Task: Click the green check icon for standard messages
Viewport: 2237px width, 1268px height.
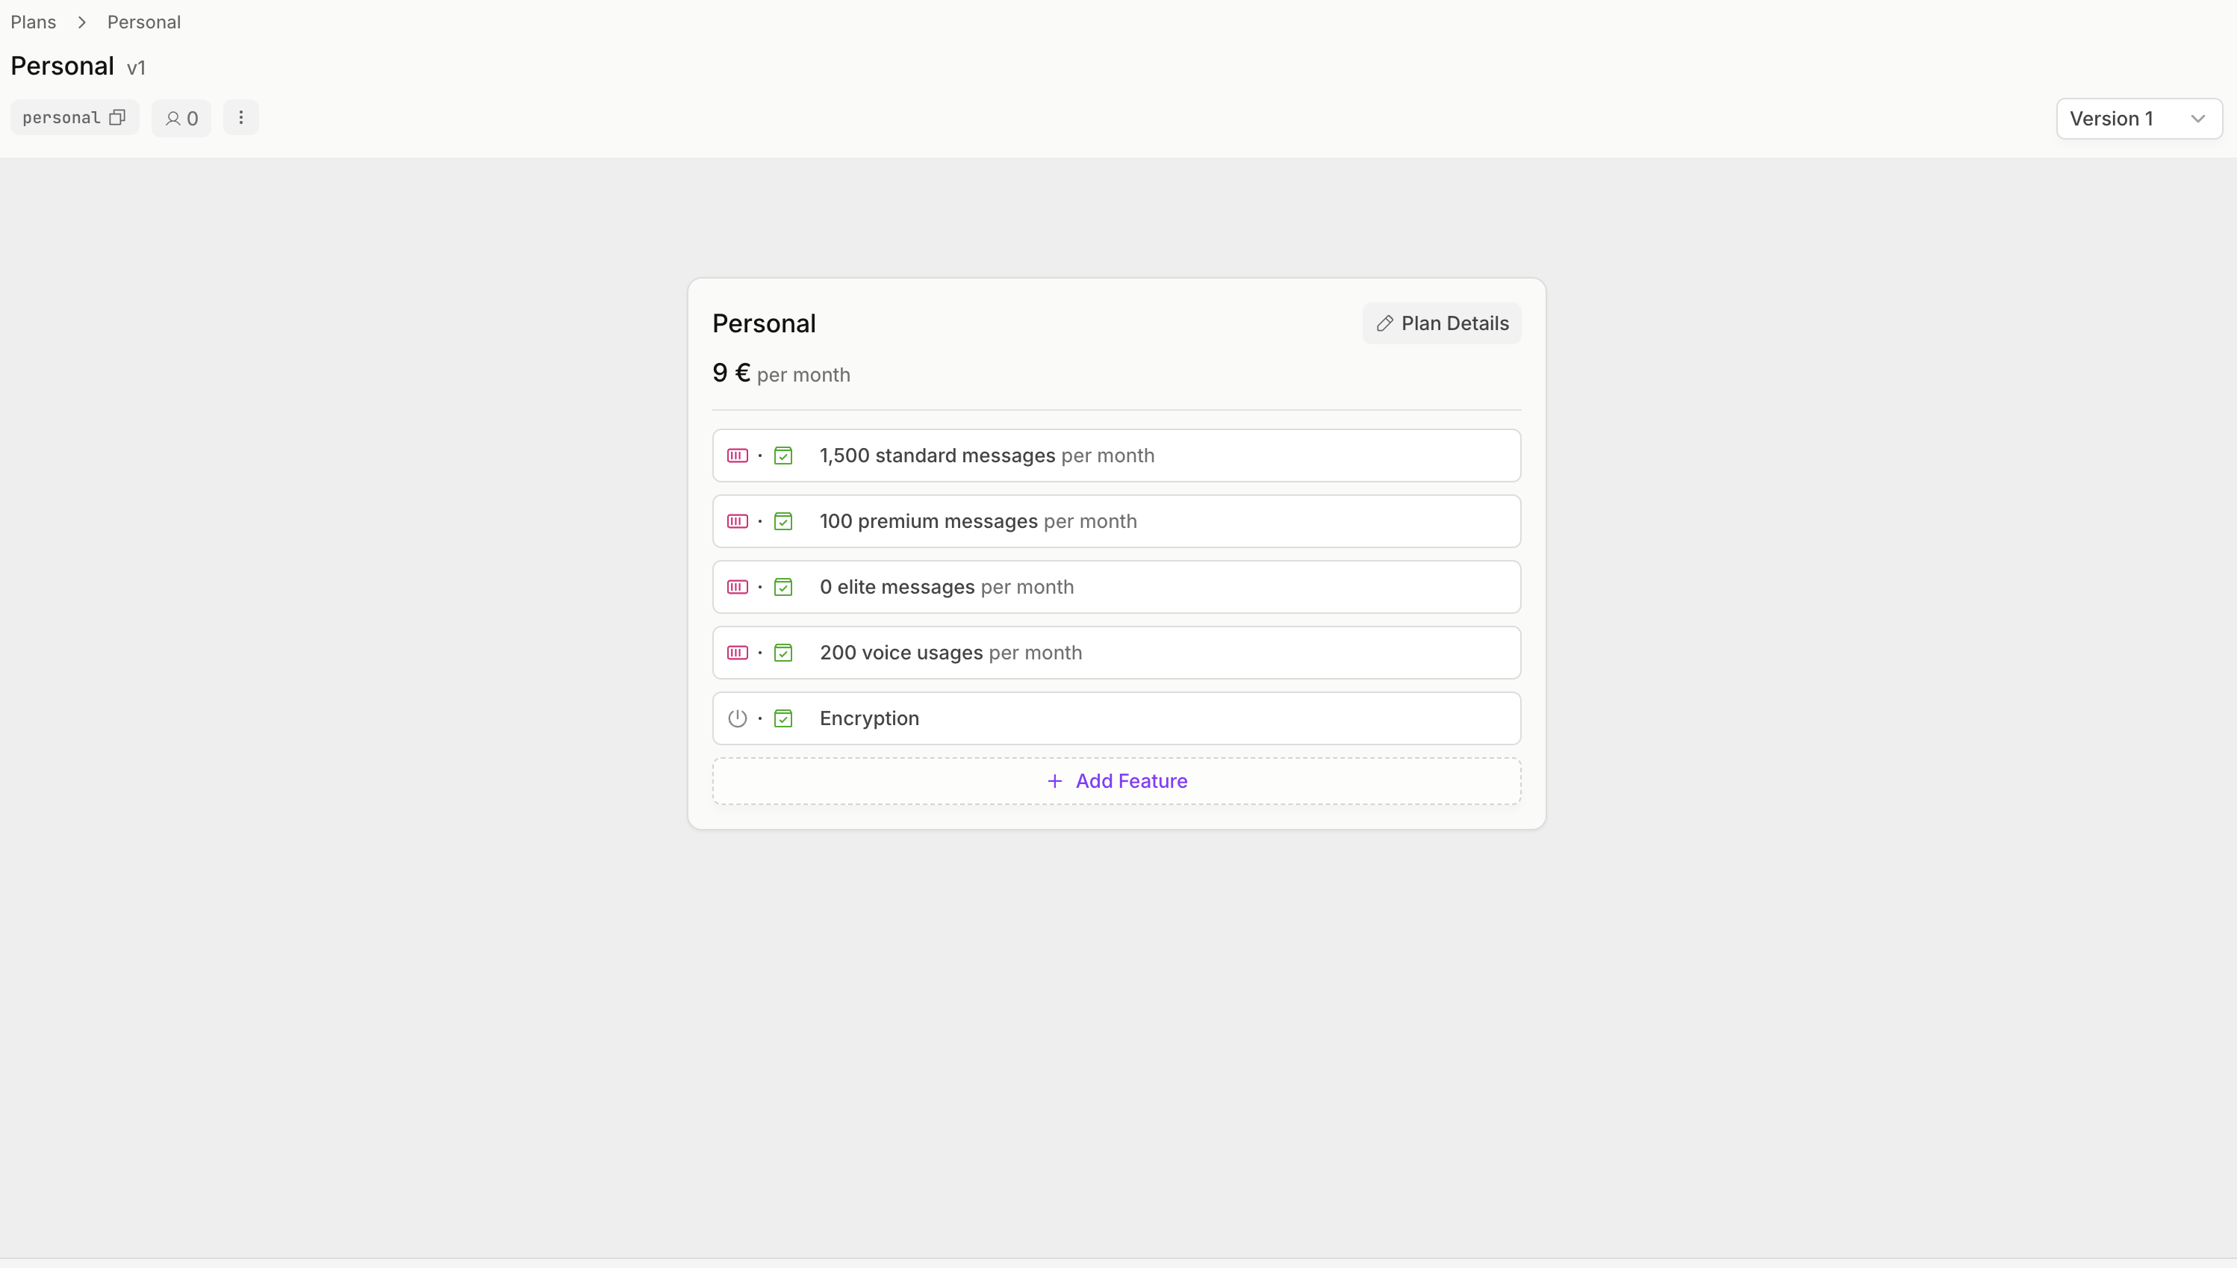Action: point(784,456)
